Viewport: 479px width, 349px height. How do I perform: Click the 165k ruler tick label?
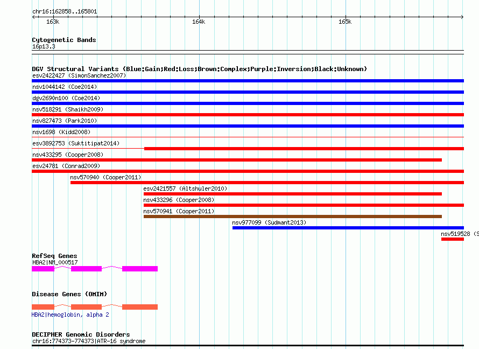tap(345, 22)
